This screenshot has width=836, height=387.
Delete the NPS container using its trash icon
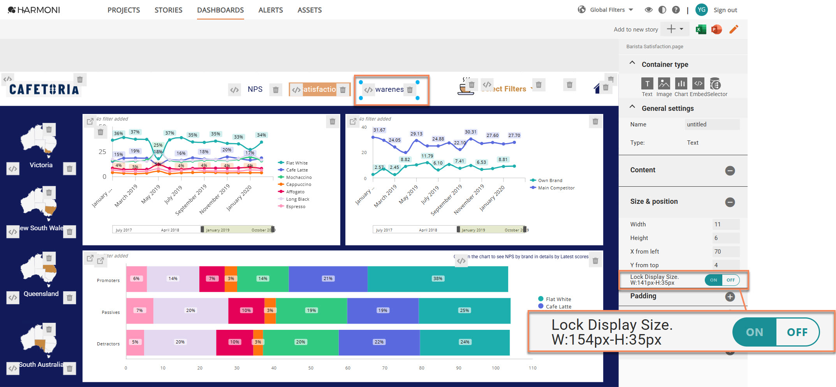pos(276,90)
